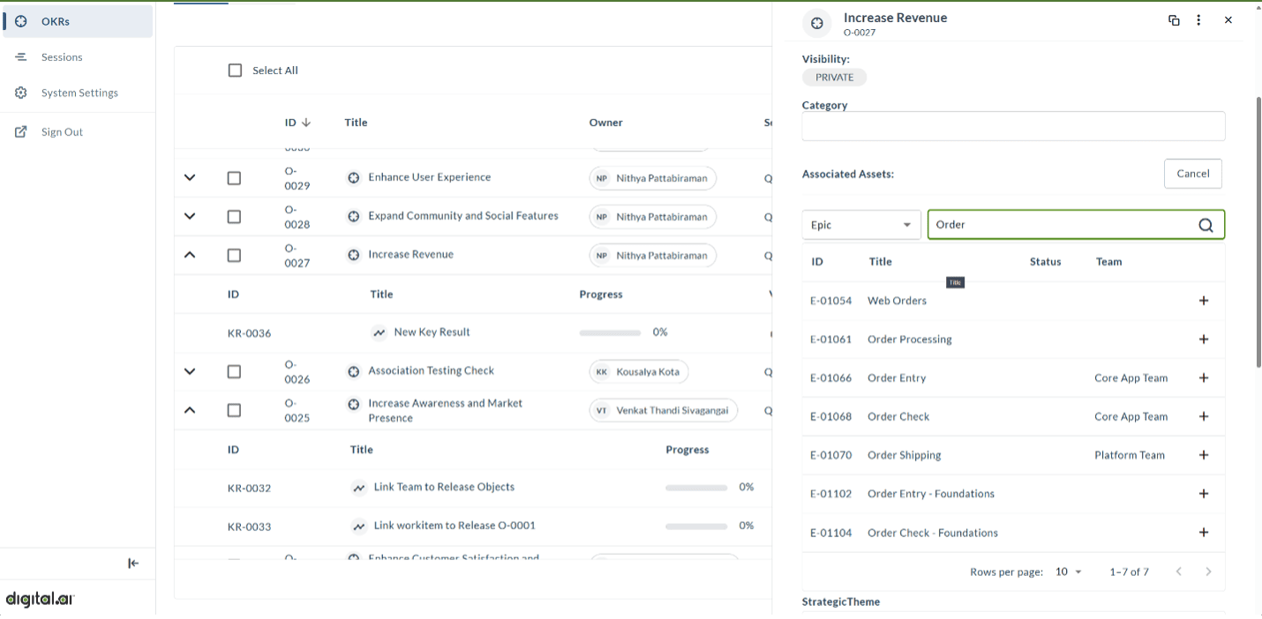Open the three-dot more options menu

[x=1198, y=20]
